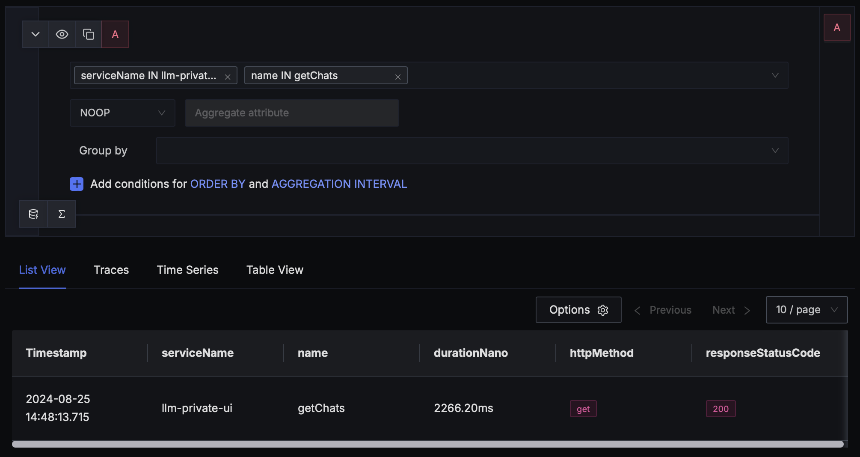Screen dimensions: 860x457
Task: Open the NOOP aggregation dropdown
Action: tap(122, 113)
